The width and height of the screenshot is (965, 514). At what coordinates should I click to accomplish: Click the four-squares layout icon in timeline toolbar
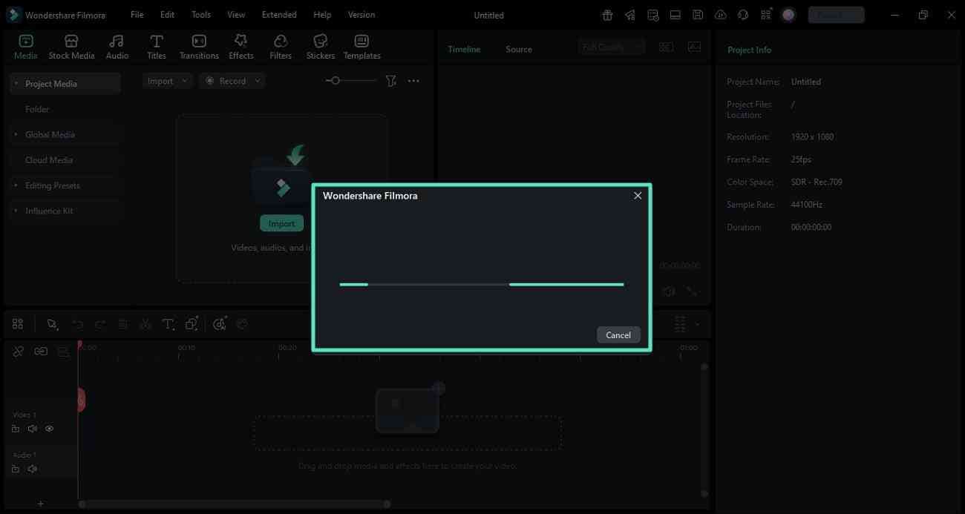click(x=18, y=324)
